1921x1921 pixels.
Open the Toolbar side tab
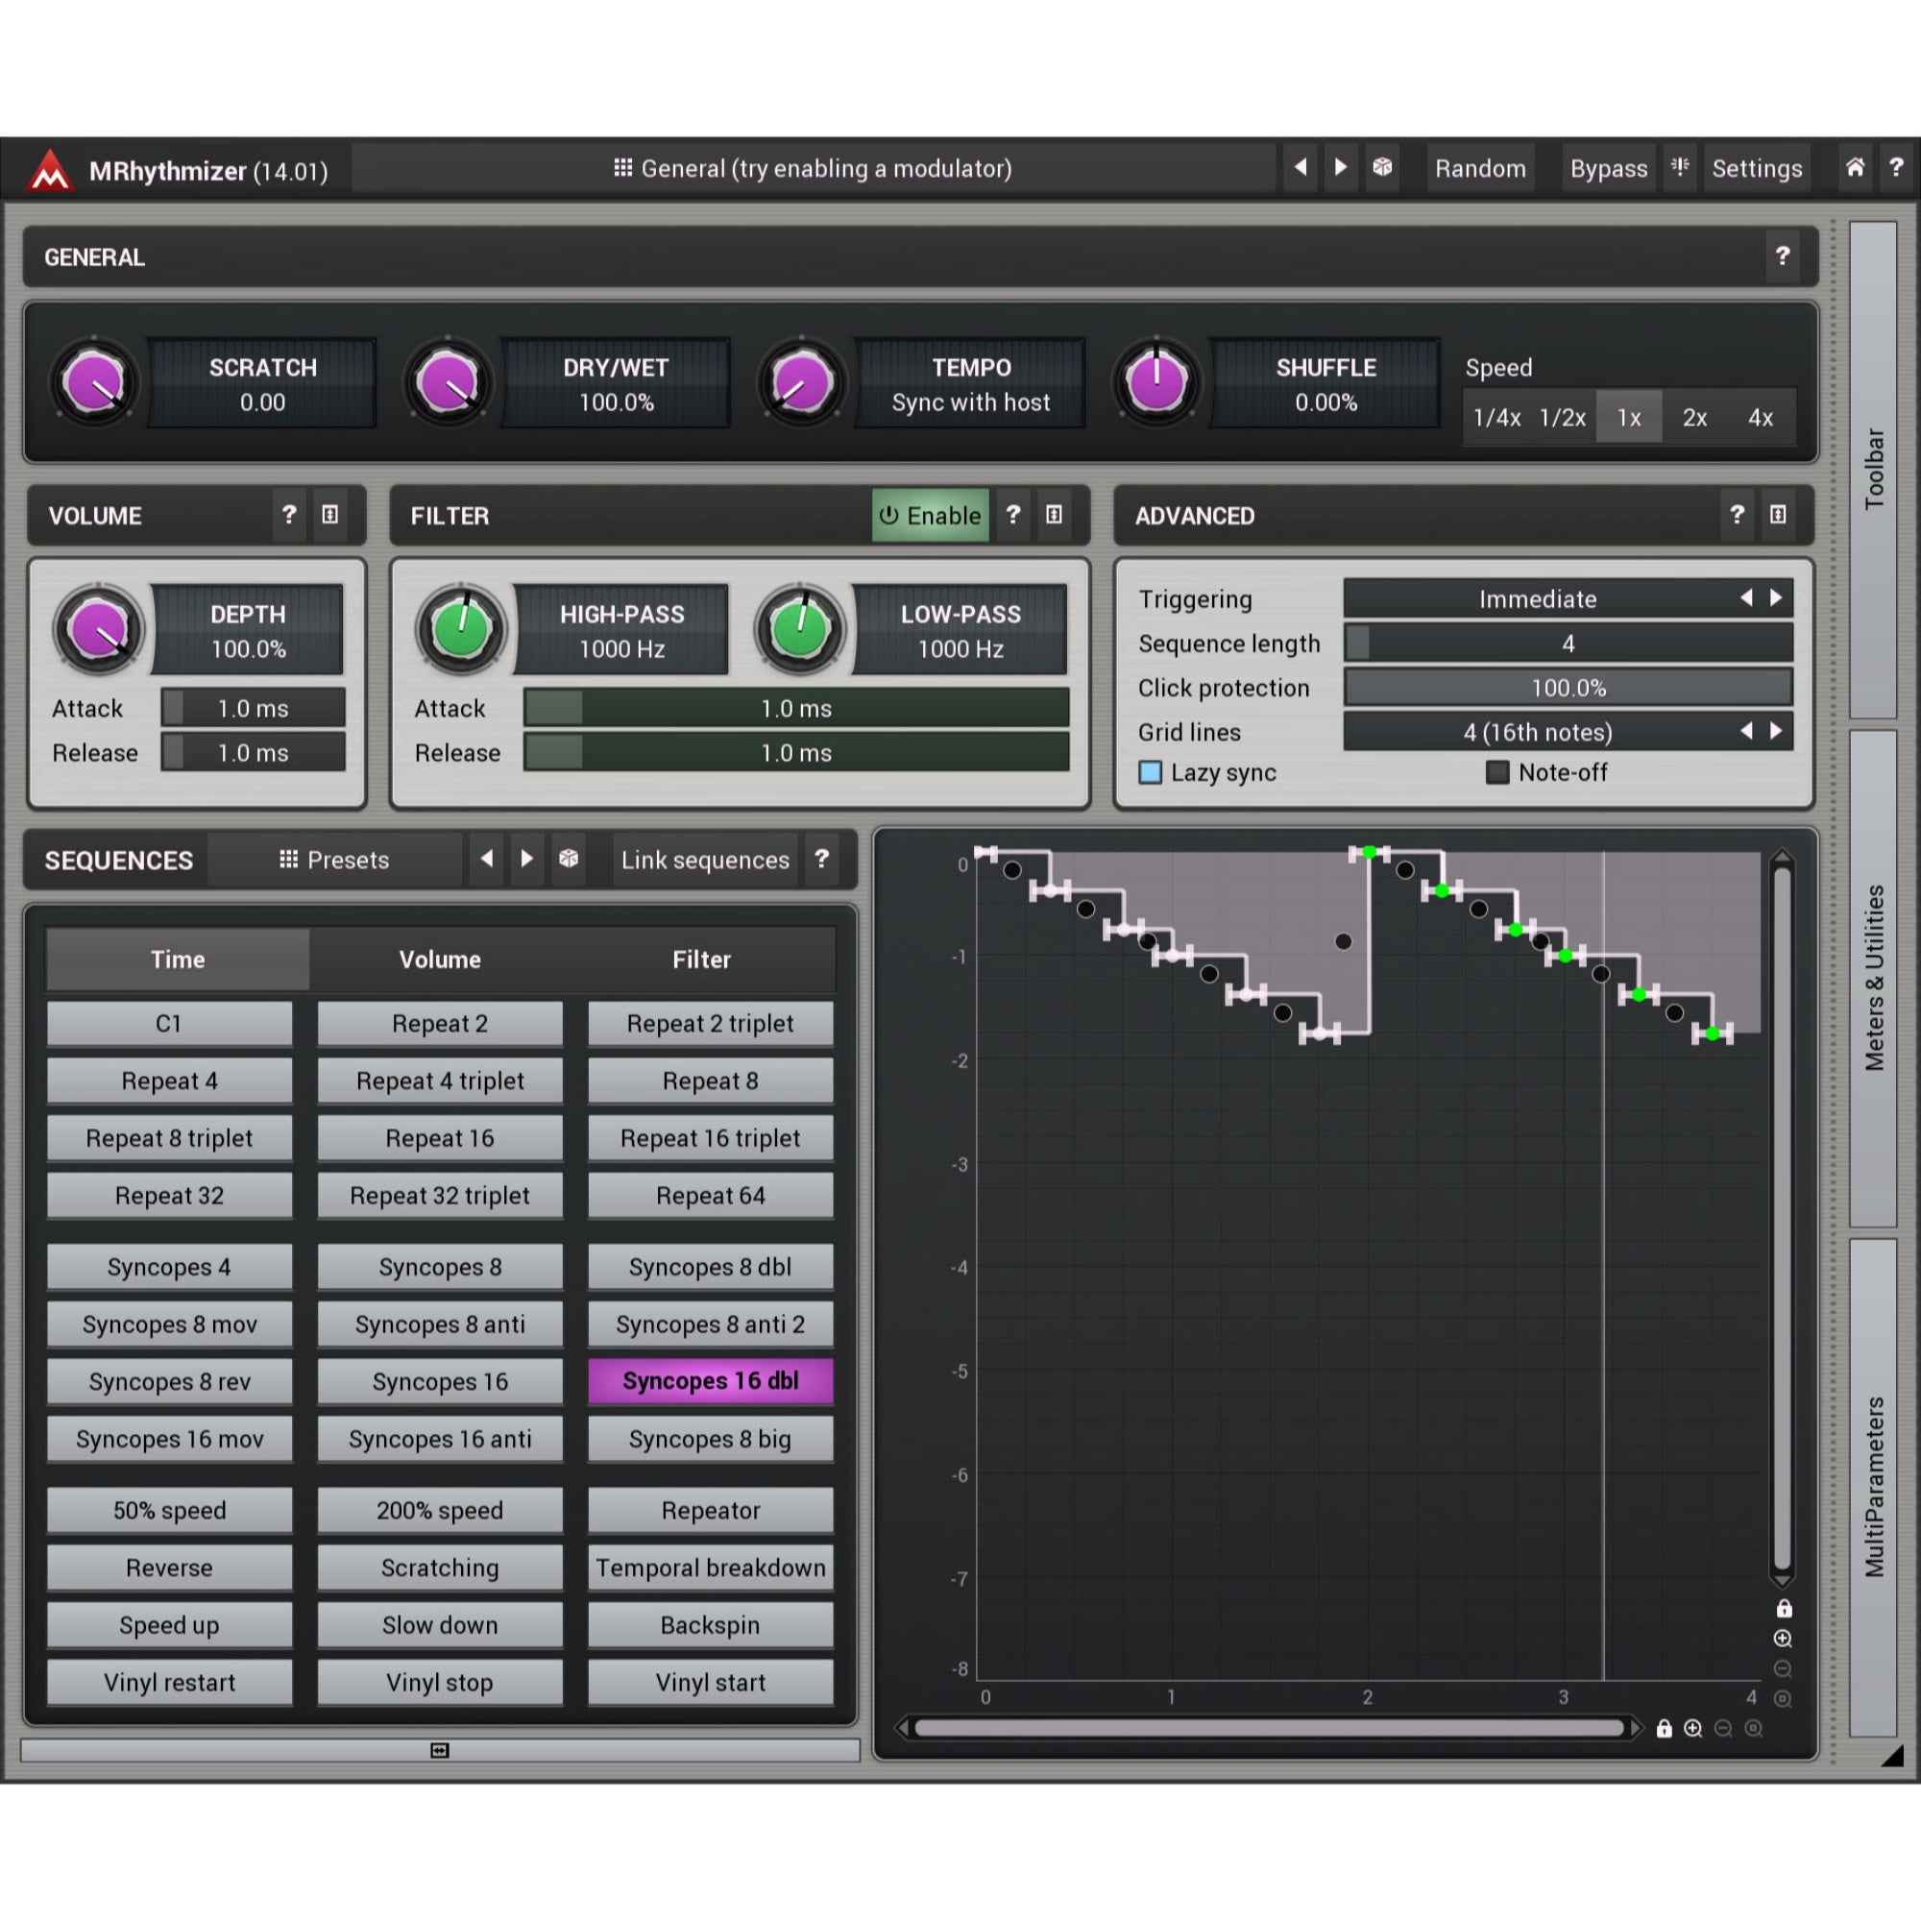[x=1873, y=470]
